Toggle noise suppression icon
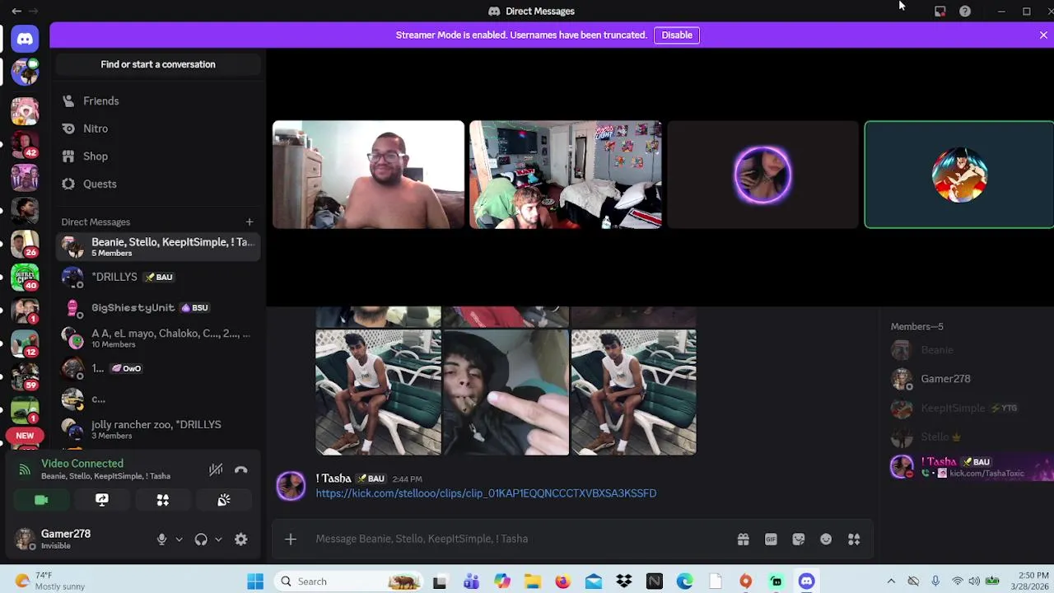The height and width of the screenshot is (593, 1054). (x=216, y=469)
